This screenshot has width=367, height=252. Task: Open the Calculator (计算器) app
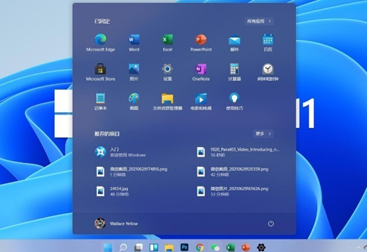pyautogui.click(x=235, y=72)
